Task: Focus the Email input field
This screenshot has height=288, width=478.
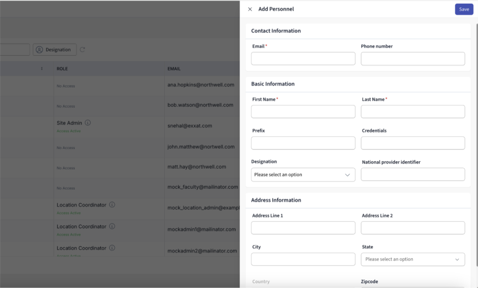Action: tap(303, 59)
